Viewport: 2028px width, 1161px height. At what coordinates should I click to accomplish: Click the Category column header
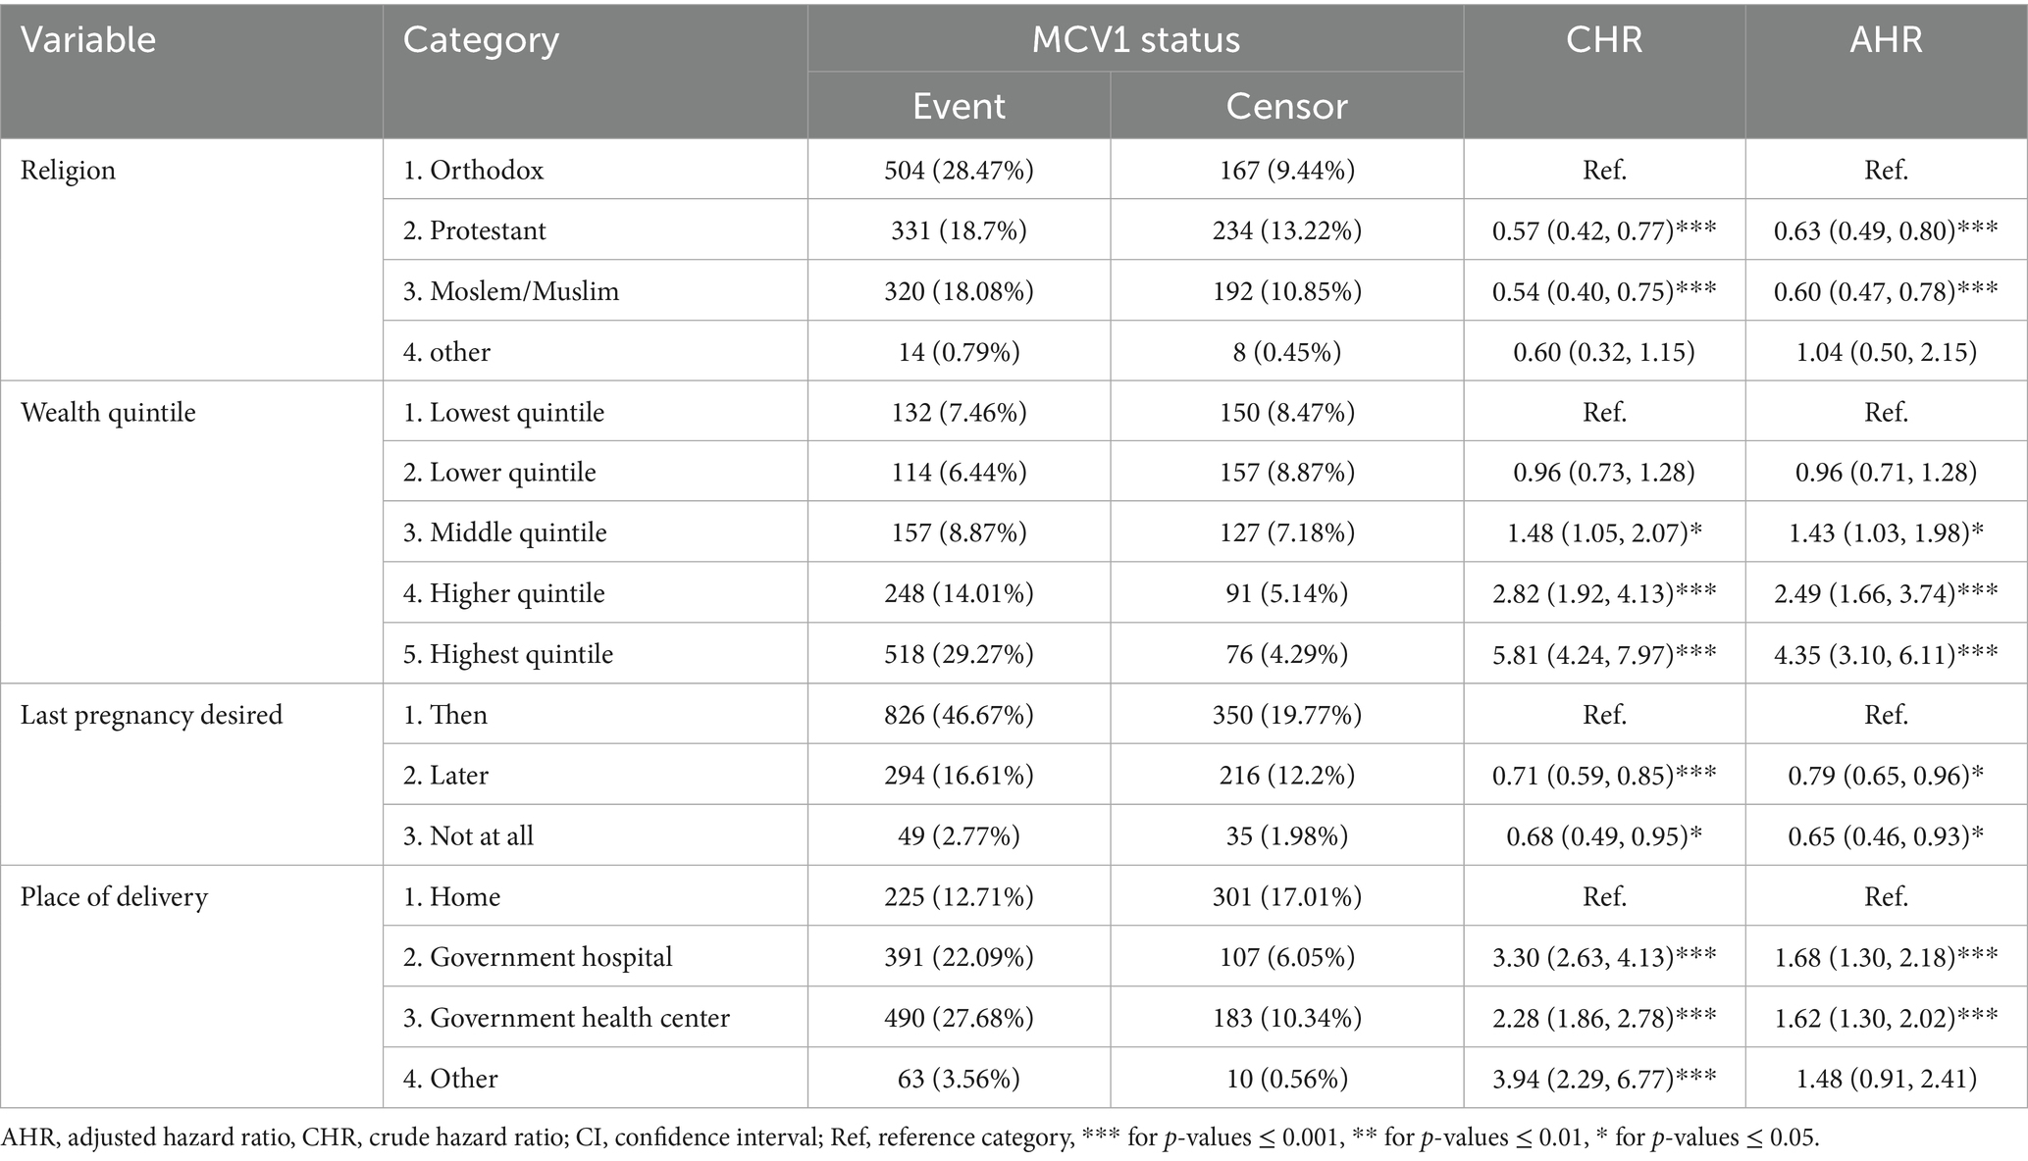click(481, 40)
